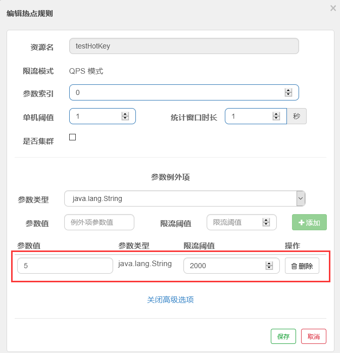Screen dimensions: 340x353
Task: Increase the new exception 限流阈值 spinner
Action: pyautogui.click(x=266, y=220)
